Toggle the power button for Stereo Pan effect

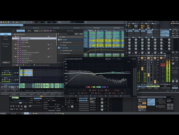(59, 48)
